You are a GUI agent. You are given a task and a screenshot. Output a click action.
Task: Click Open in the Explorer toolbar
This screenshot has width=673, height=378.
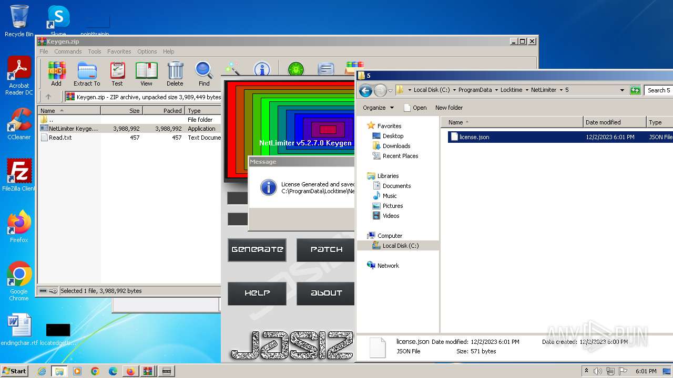415,108
